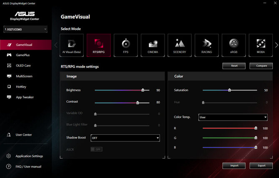
Task: Click the Blue Light Filter slider handle
Action: 95,126
